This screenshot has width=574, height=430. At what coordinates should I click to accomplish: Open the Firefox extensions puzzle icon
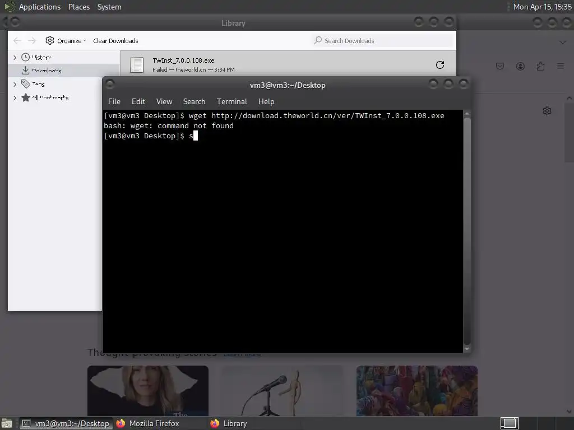point(540,66)
